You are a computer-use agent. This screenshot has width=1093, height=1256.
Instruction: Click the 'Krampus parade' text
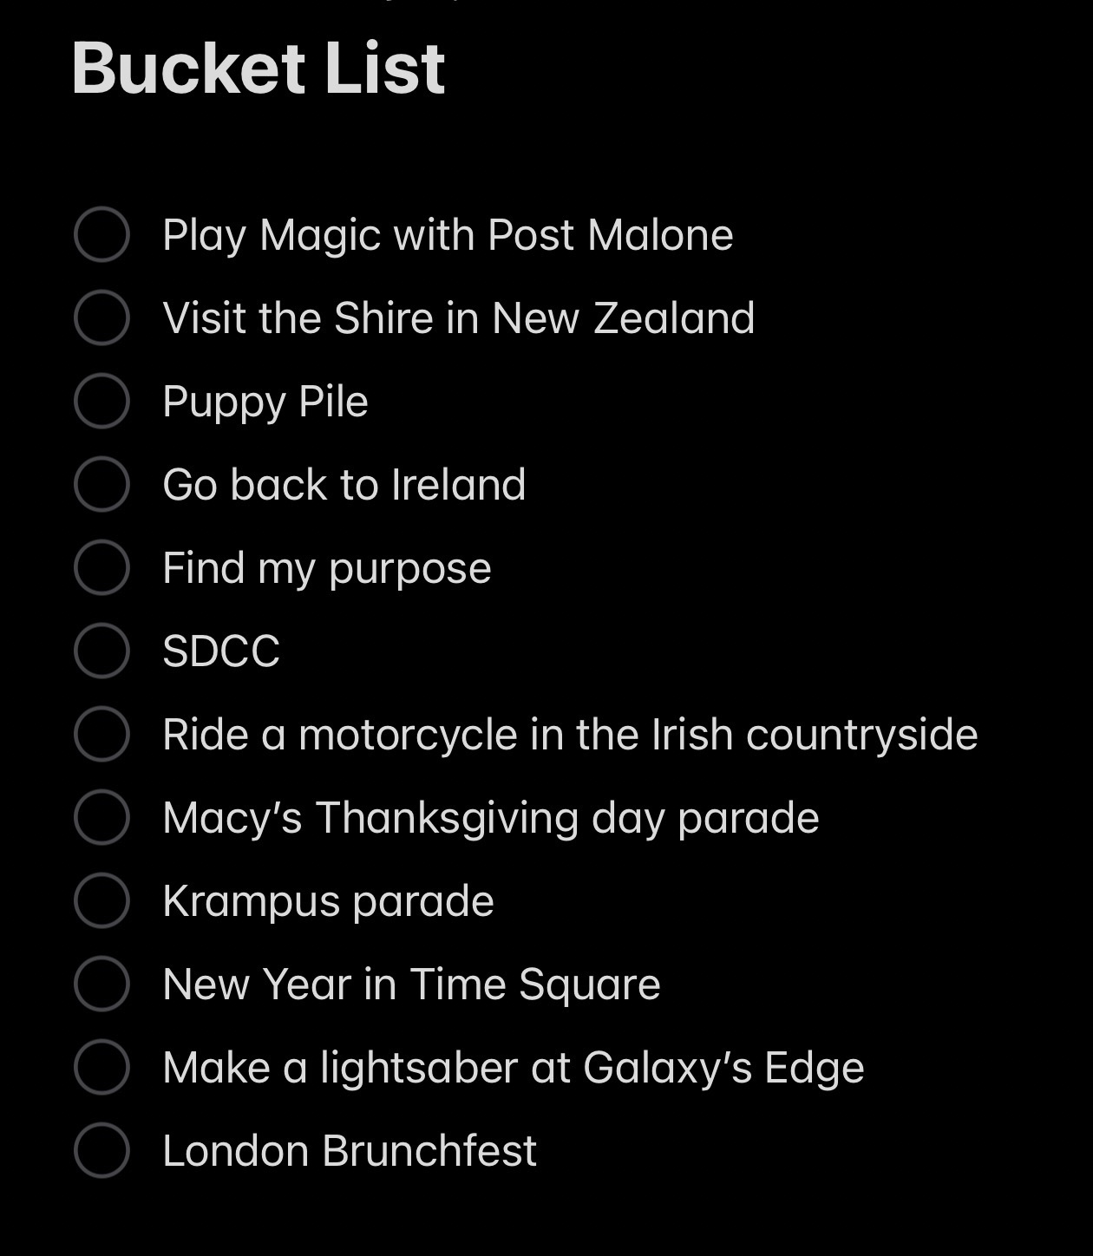click(x=328, y=901)
